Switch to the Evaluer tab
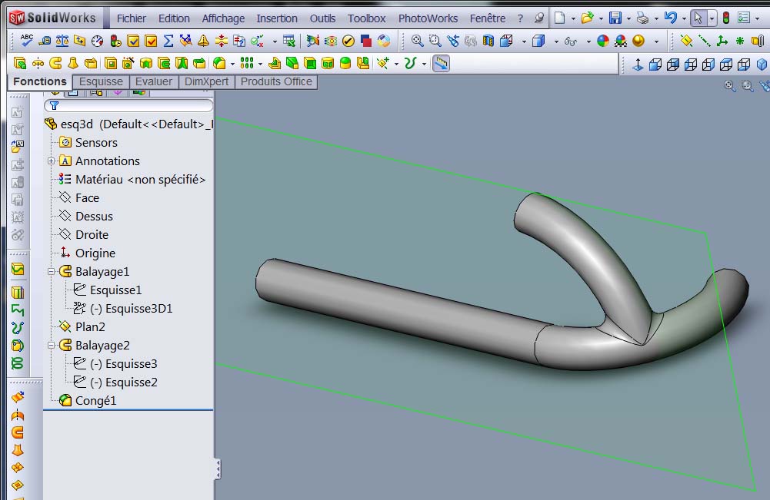The width and height of the screenshot is (770, 500). tap(154, 82)
